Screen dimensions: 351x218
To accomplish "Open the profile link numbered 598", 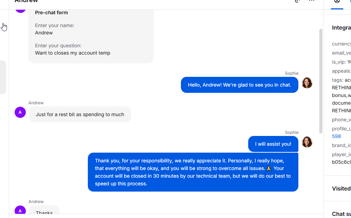I will tap(336, 136).
